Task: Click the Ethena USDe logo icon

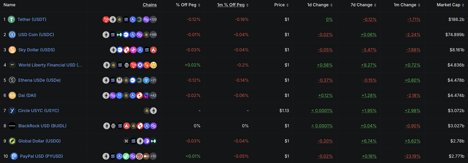Action: pos(12,80)
